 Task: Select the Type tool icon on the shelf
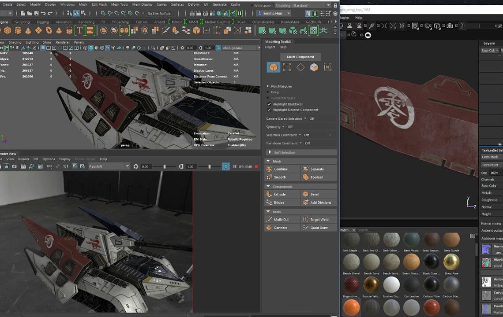click(x=80, y=30)
